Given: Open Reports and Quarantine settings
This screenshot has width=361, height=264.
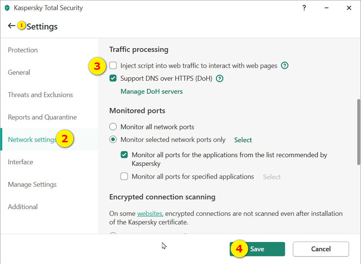Looking at the screenshot, I should (42, 117).
